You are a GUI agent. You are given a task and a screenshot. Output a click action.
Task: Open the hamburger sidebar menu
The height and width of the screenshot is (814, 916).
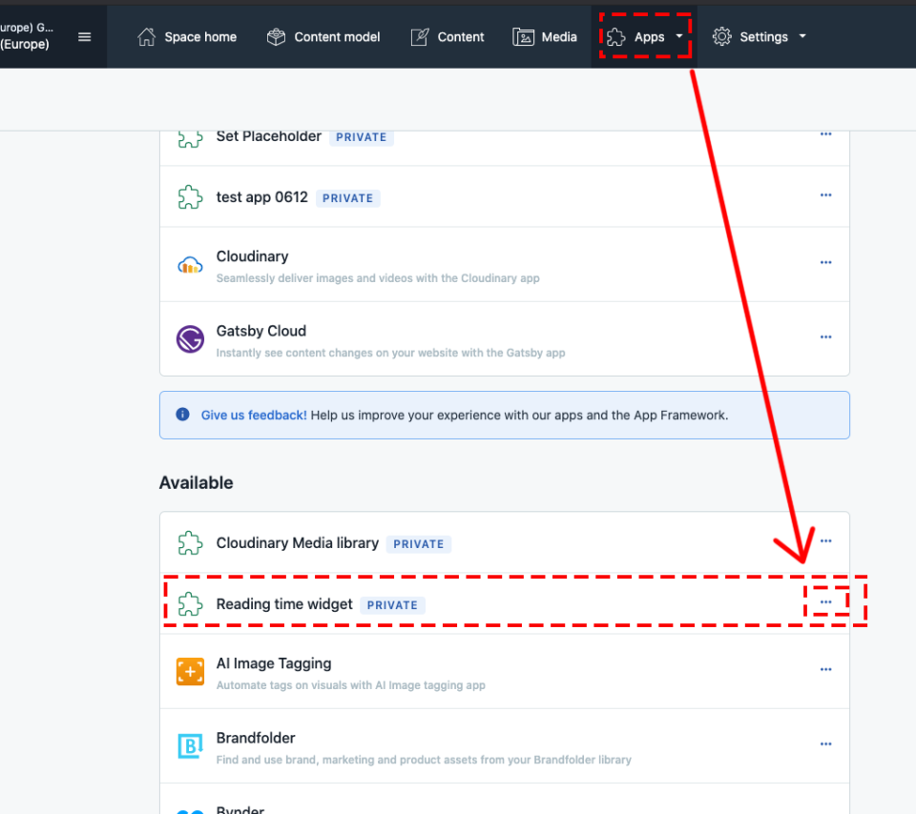tap(85, 37)
